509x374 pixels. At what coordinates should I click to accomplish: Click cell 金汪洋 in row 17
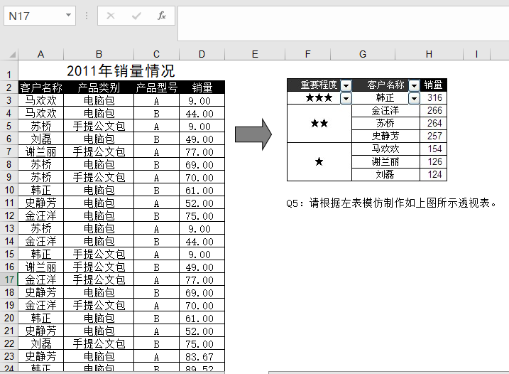click(x=41, y=279)
